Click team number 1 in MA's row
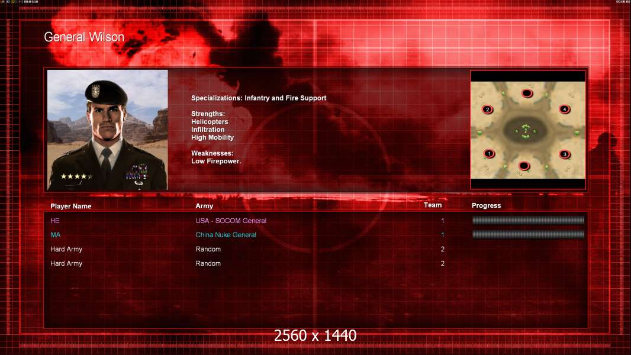Image resolution: width=631 pixels, height=355 pixels. pos(443,235)
